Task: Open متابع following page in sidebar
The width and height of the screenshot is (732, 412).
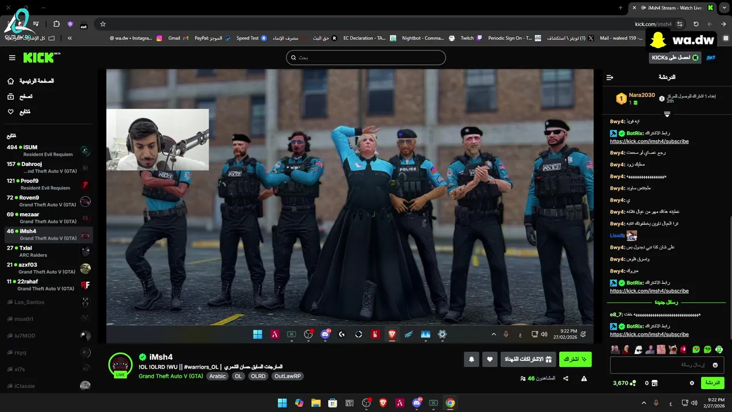Action: 18,112
